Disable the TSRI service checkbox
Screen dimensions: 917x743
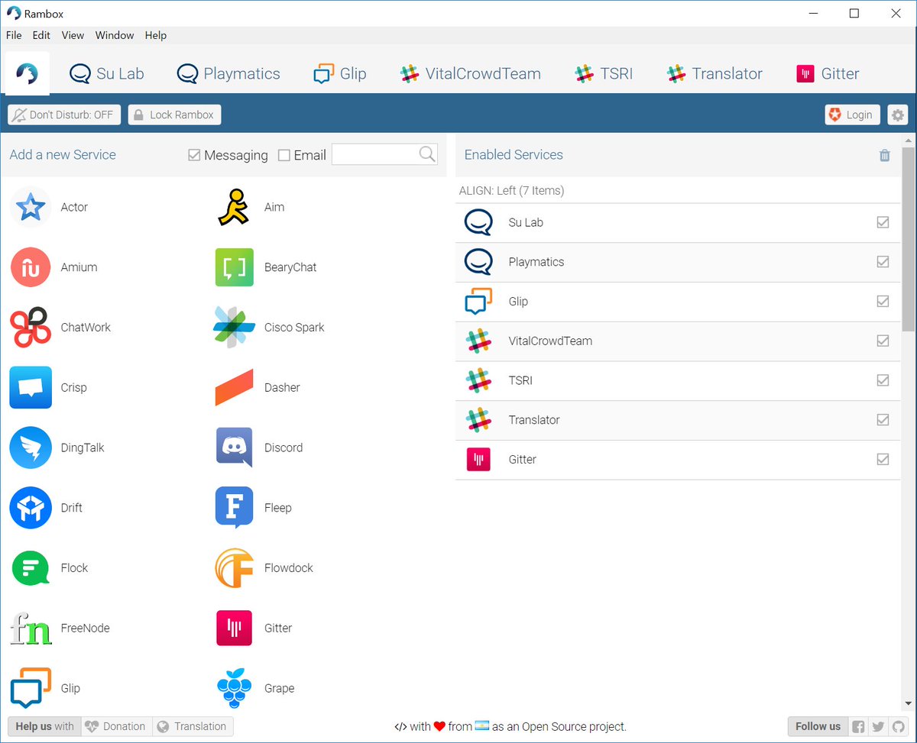pos(883,380)
